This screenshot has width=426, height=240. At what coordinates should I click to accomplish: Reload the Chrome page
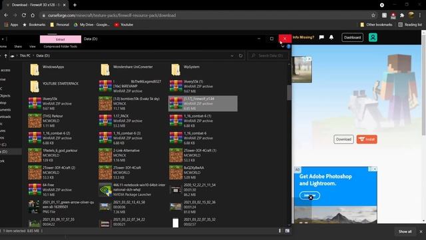pyautogui.click(x=24, y=15)
